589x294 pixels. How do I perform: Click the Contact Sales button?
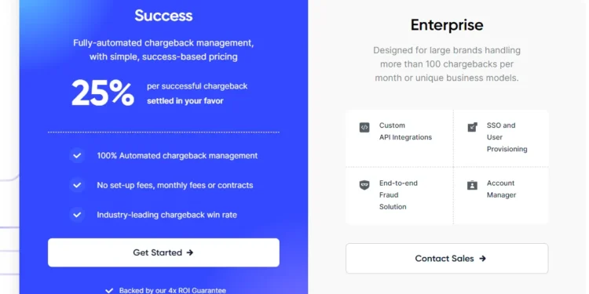(447, 259)
